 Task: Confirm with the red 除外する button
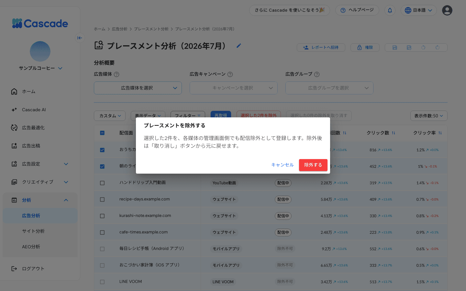point(313,165)
